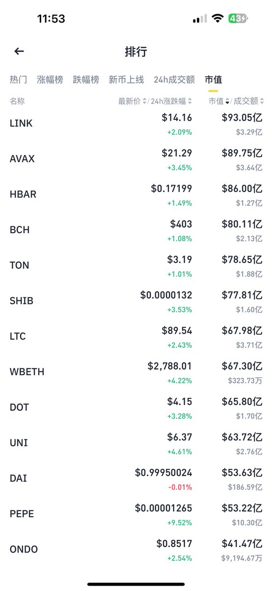This screenshot has width=272, height=591.
Task: Switch to 新币上线 tab
Action: tap(126, 79)
